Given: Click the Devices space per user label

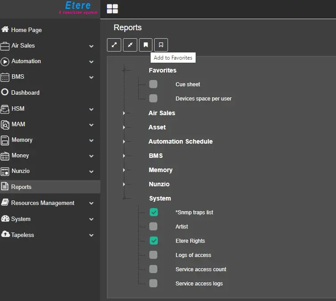Looking at the screenshot, I should [x=203, y=98].
